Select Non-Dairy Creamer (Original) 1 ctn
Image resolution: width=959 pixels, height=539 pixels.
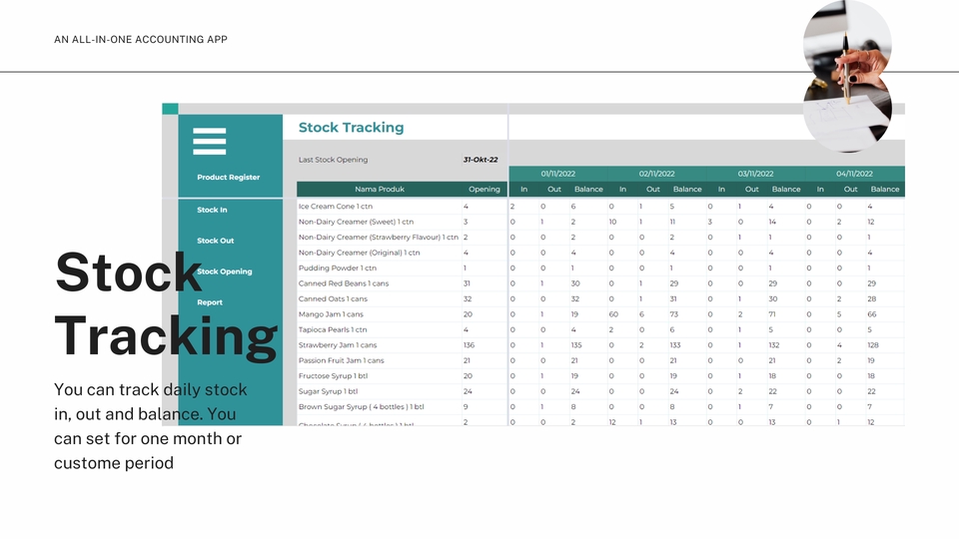point(359,253)
